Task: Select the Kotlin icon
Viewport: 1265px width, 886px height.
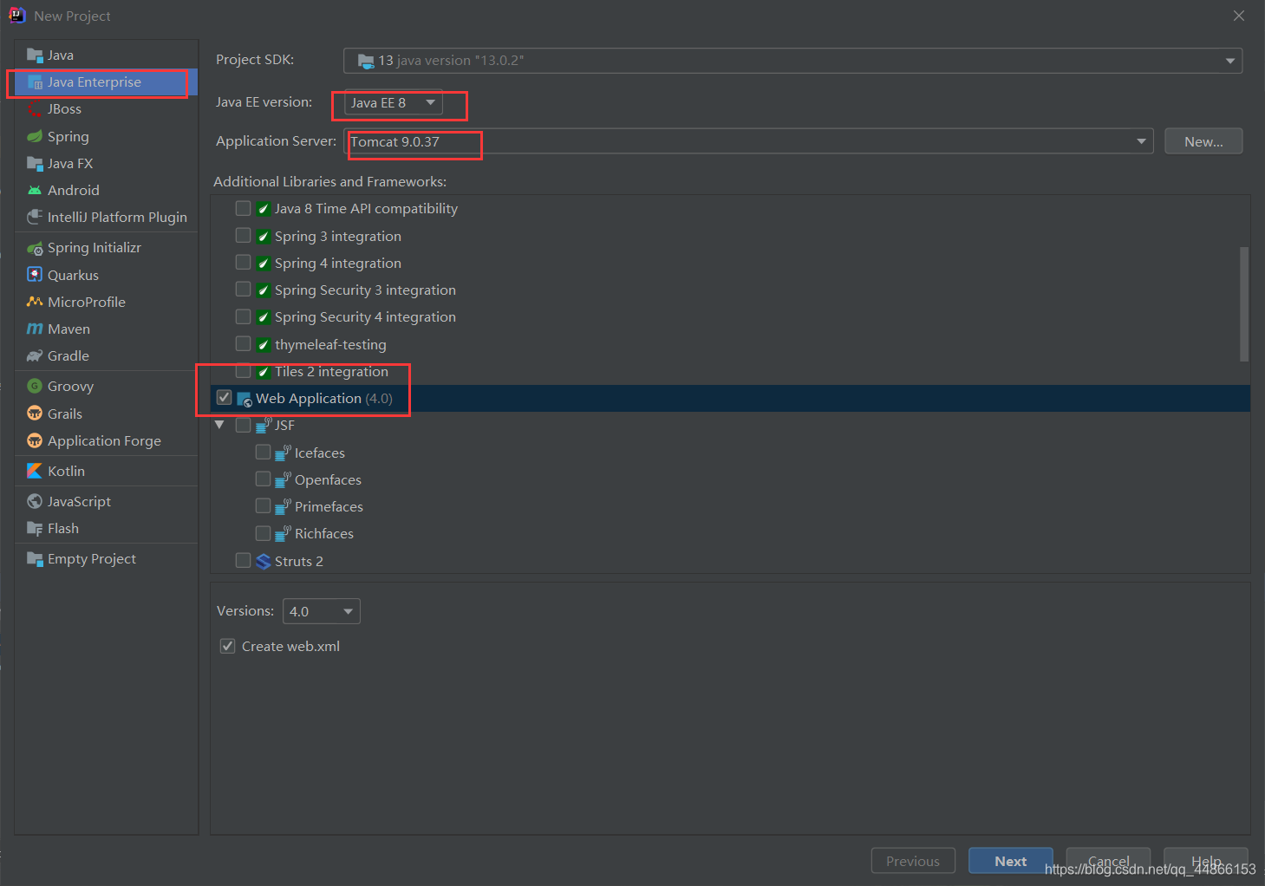Action: [x=35, y=471]
